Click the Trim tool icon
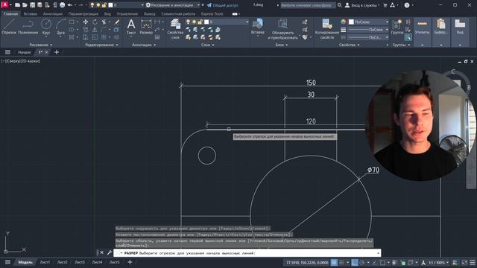Screen dimensions: 477x268 click(104, 22)
